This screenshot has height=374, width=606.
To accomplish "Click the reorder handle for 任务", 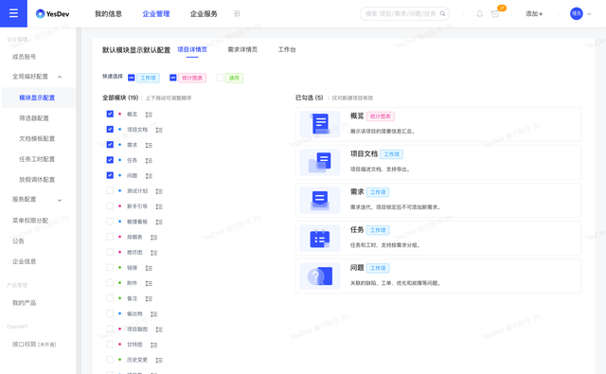I will click(x=149, y=161).
